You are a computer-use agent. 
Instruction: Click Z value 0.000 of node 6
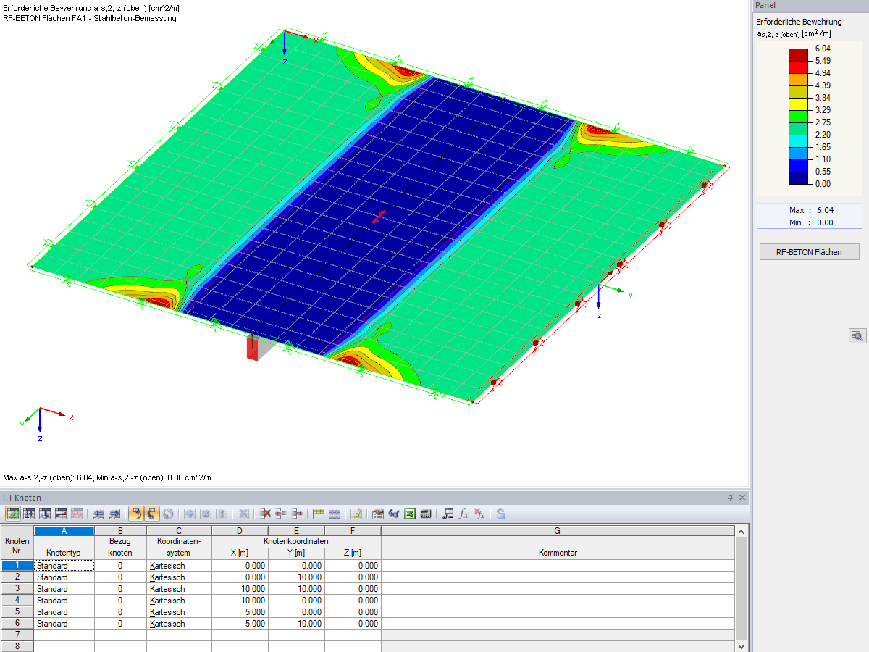click(353, 624)
